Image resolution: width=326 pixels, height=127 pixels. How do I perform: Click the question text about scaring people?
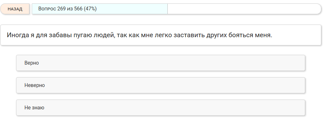click(139, 35)
